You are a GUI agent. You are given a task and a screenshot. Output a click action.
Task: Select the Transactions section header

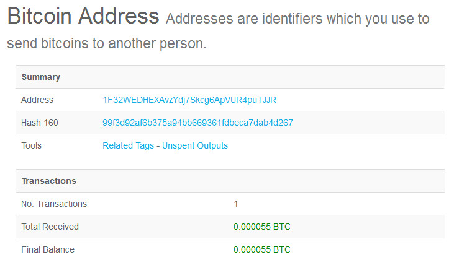[49, 181]
